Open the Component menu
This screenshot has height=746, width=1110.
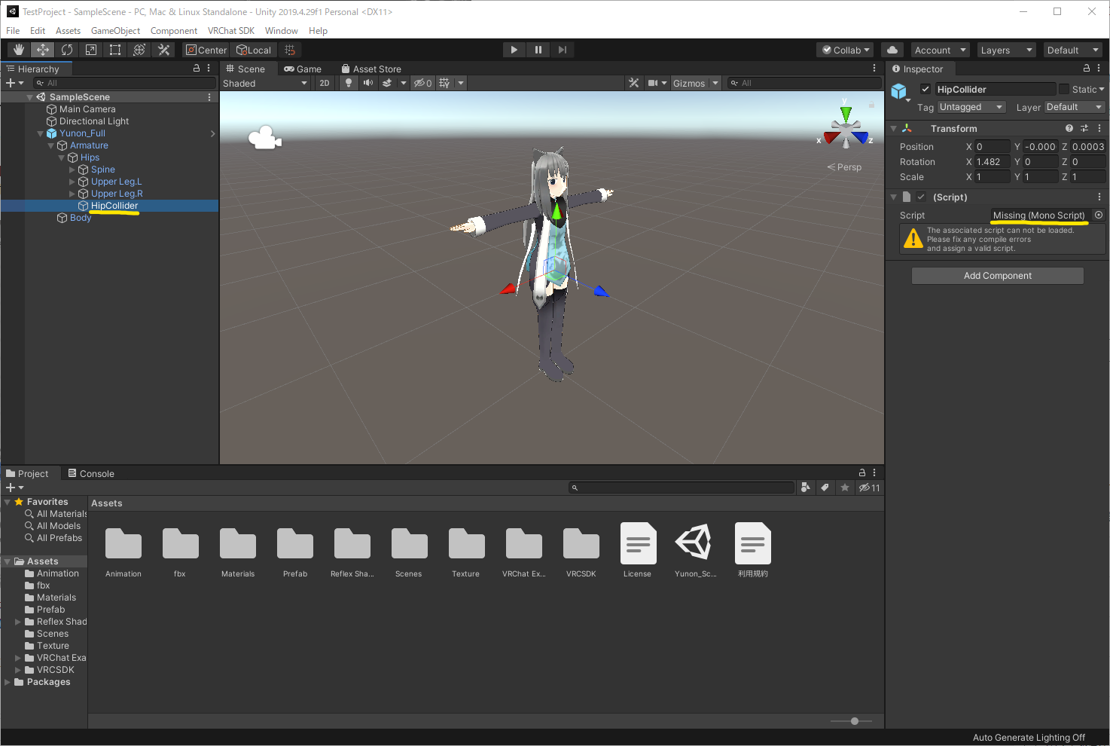point(174,31)
